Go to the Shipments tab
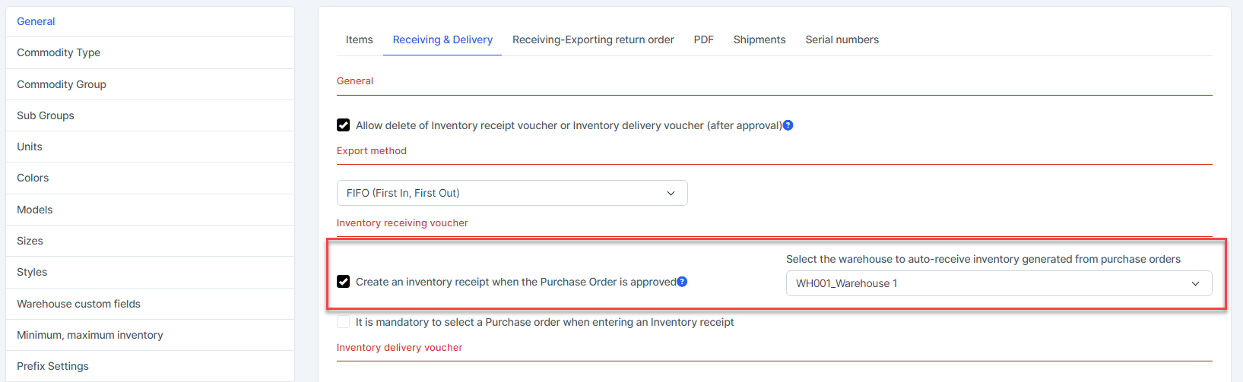Image resolution: width=1243 pixels, height=382 pixels. click(759, 39)
